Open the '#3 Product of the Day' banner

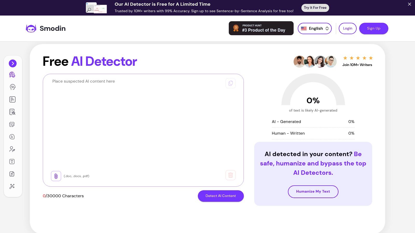[261, 28]
